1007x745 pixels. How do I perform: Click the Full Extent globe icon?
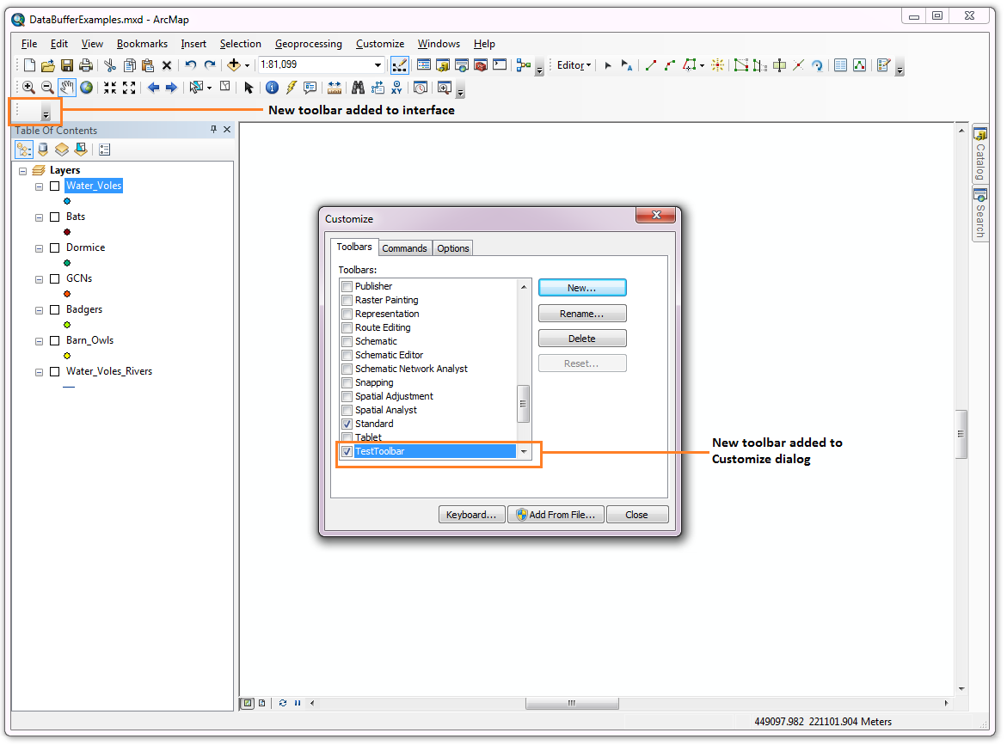click(86, 88)
